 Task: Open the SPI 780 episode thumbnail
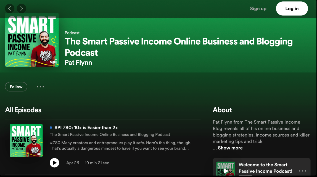(26, 140)
